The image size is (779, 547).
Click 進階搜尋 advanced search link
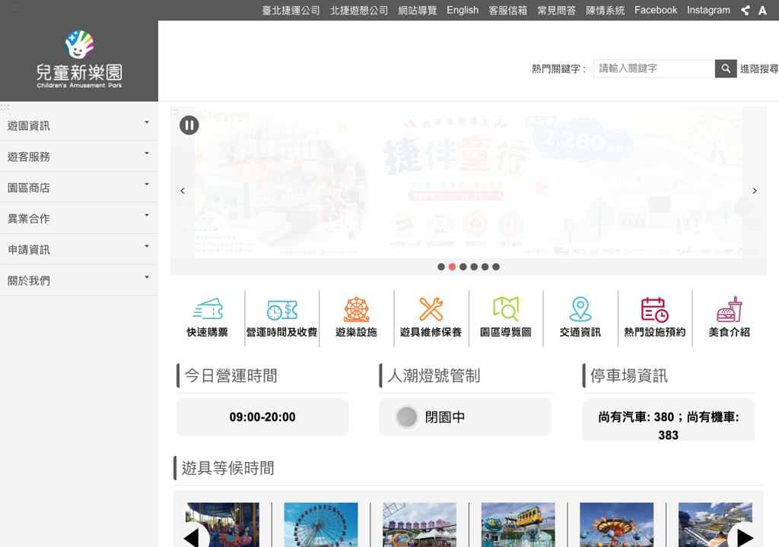click(x=759, y=68)
